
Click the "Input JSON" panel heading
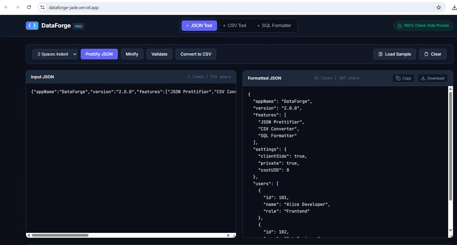coord(42,77)
